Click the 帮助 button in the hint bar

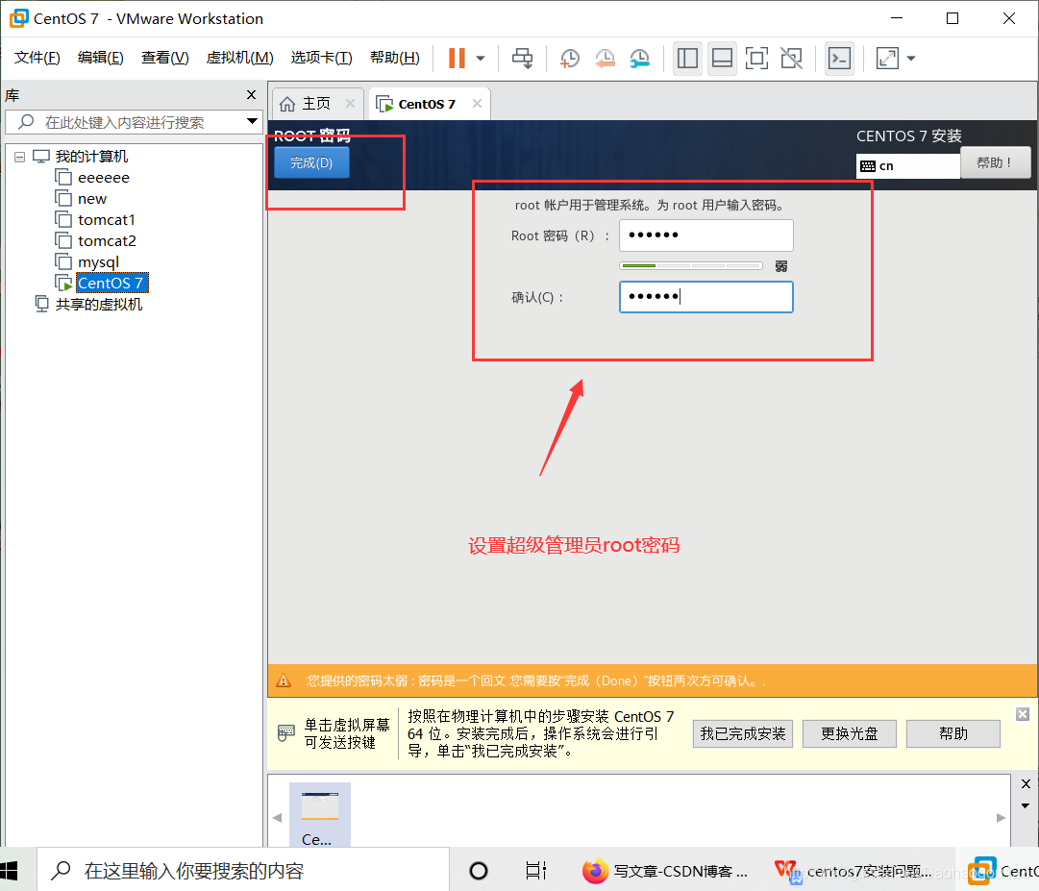[x=952, y=733]
